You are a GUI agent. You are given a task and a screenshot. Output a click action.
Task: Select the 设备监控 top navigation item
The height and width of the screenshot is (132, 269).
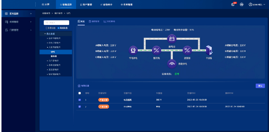coord(66,4)
